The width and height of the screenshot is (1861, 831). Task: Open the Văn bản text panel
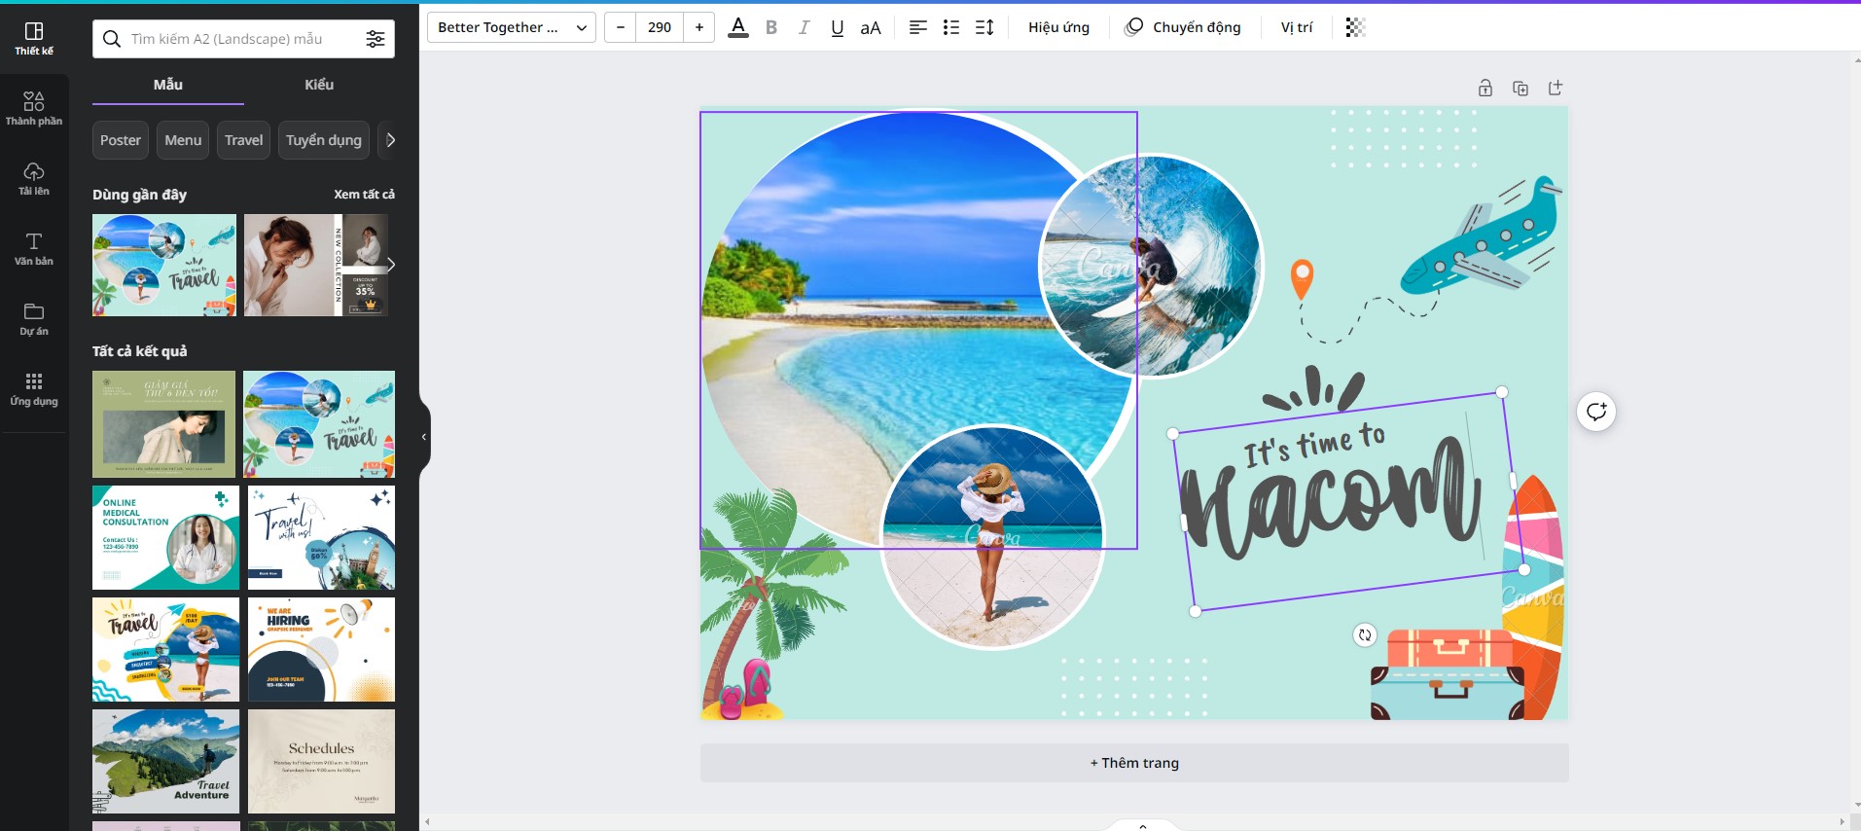click(34, 248)
